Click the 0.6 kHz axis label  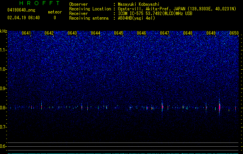coord(3,146)
